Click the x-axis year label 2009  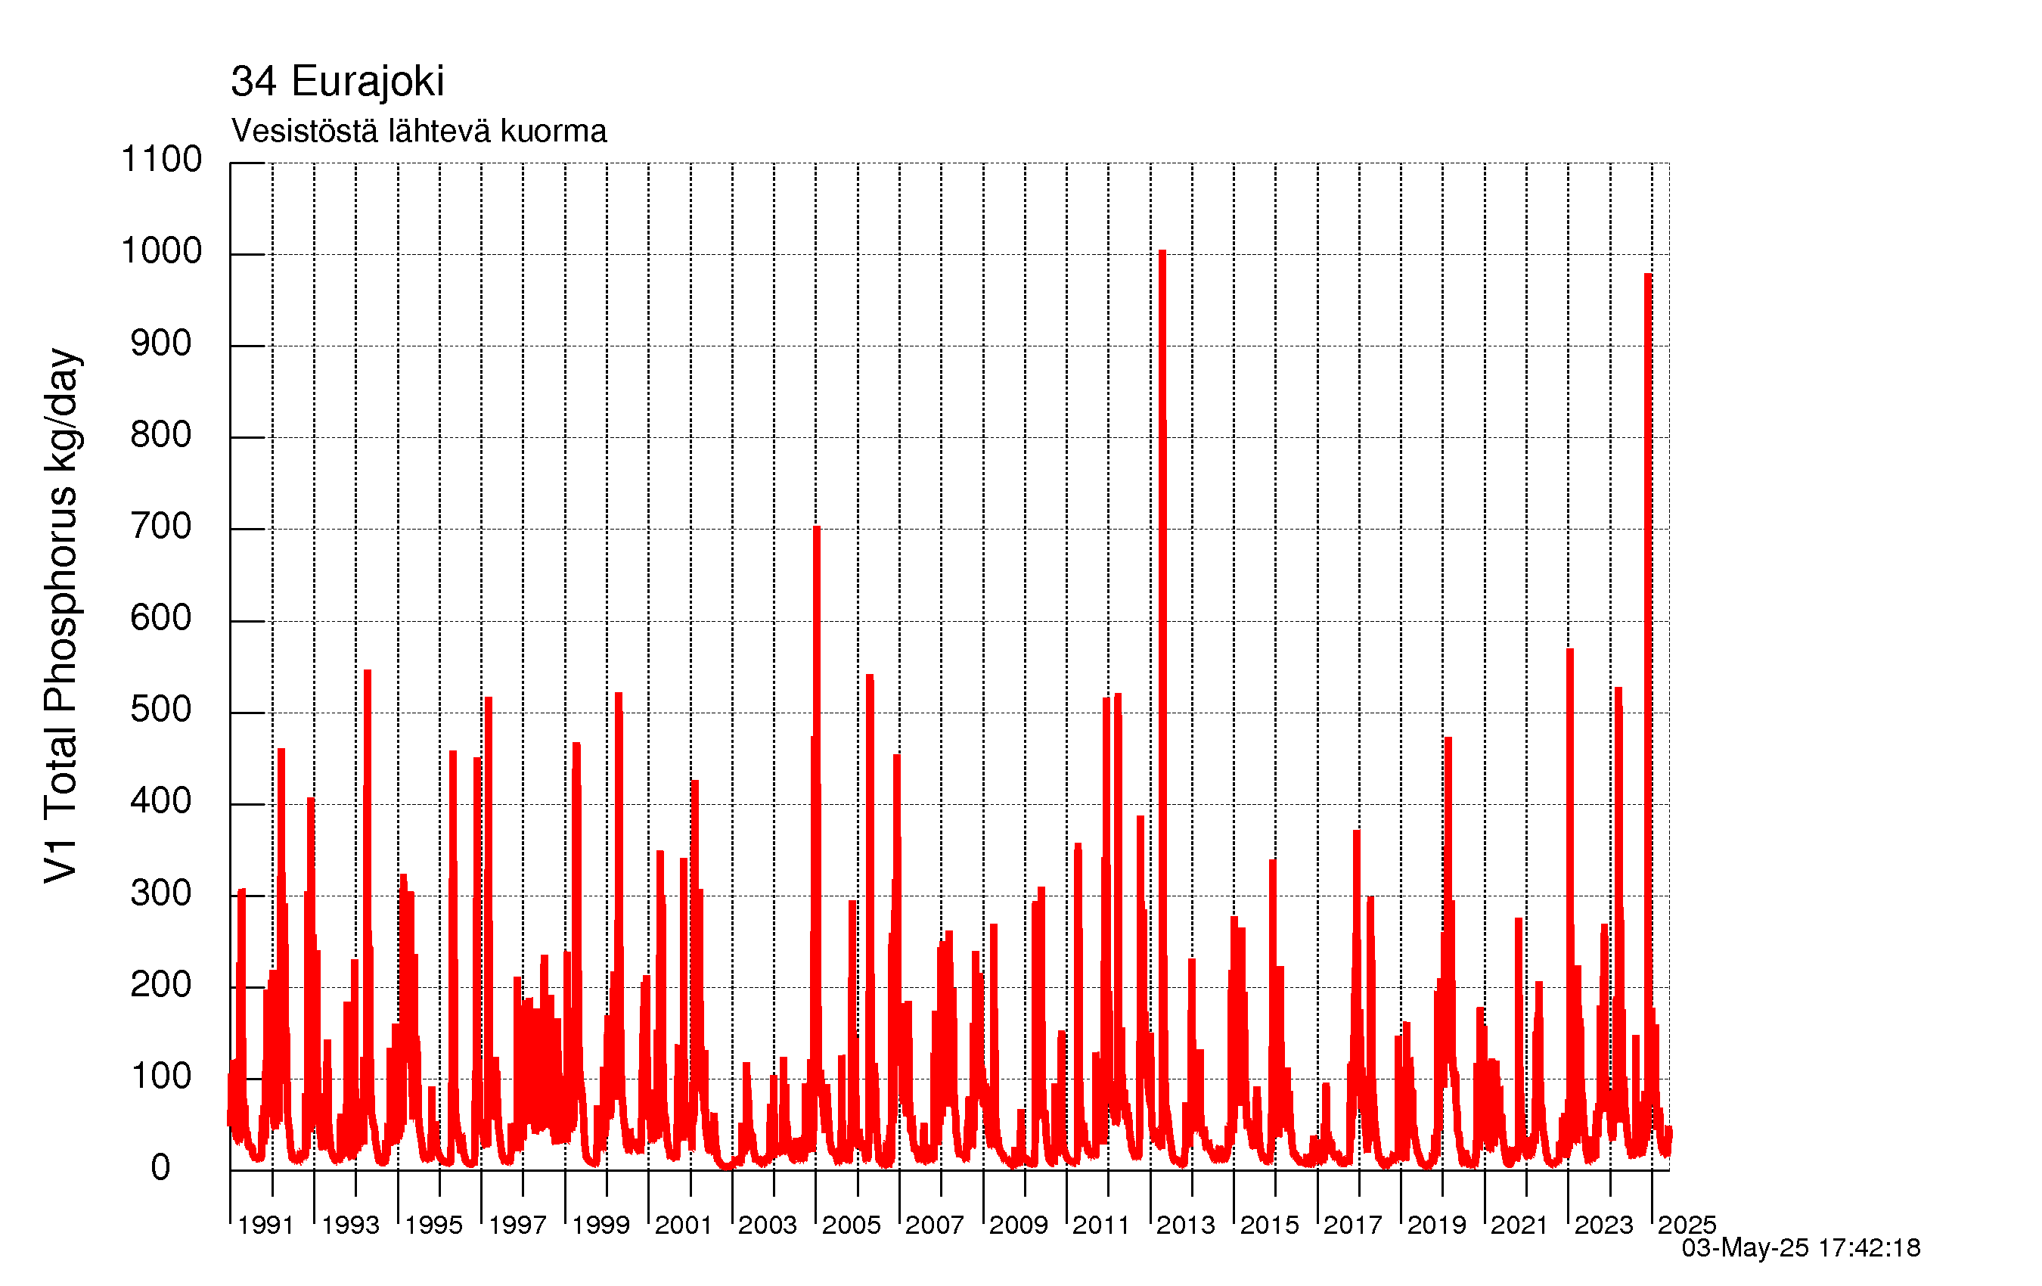pos(1019,1225)
